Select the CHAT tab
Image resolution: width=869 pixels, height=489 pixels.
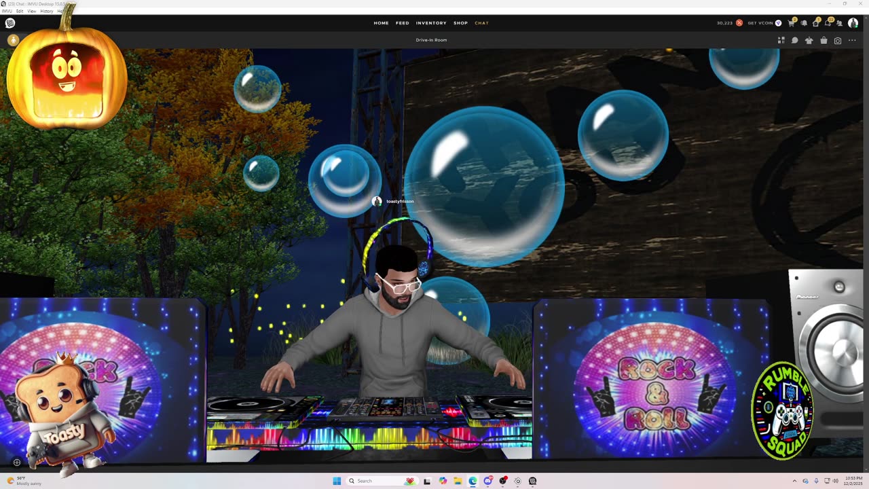click(481, 23)
